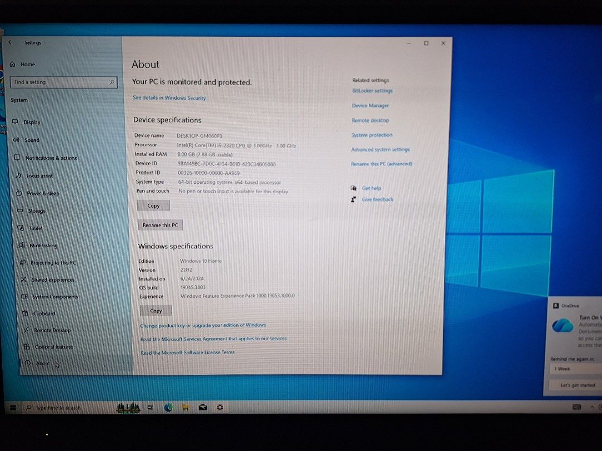The image size is (602, 451).
Task: Click Rename this PC button
Action: (160, 225)
